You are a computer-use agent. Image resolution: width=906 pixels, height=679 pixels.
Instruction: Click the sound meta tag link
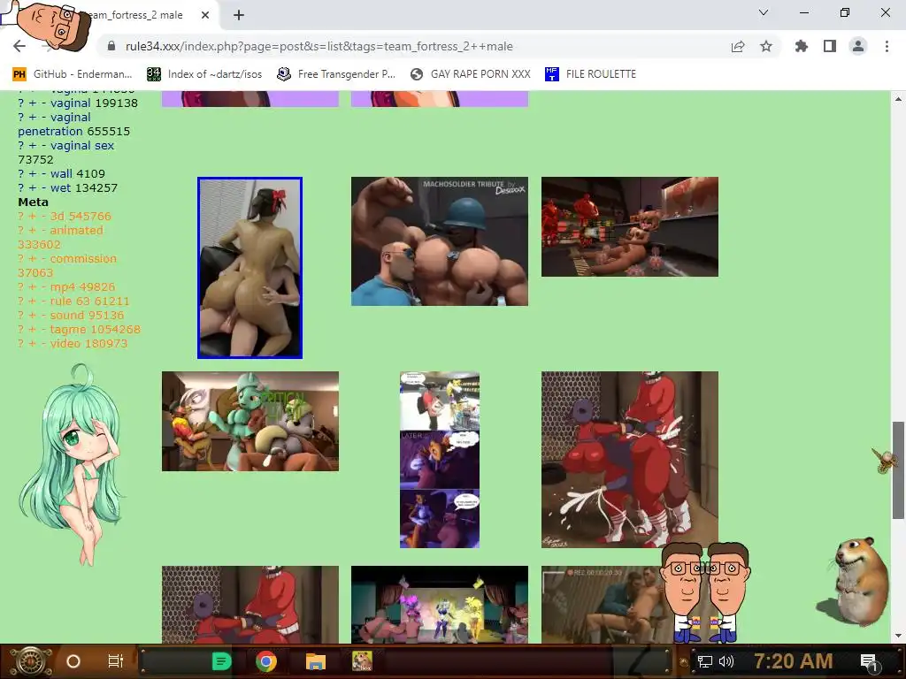pos(67,316)
